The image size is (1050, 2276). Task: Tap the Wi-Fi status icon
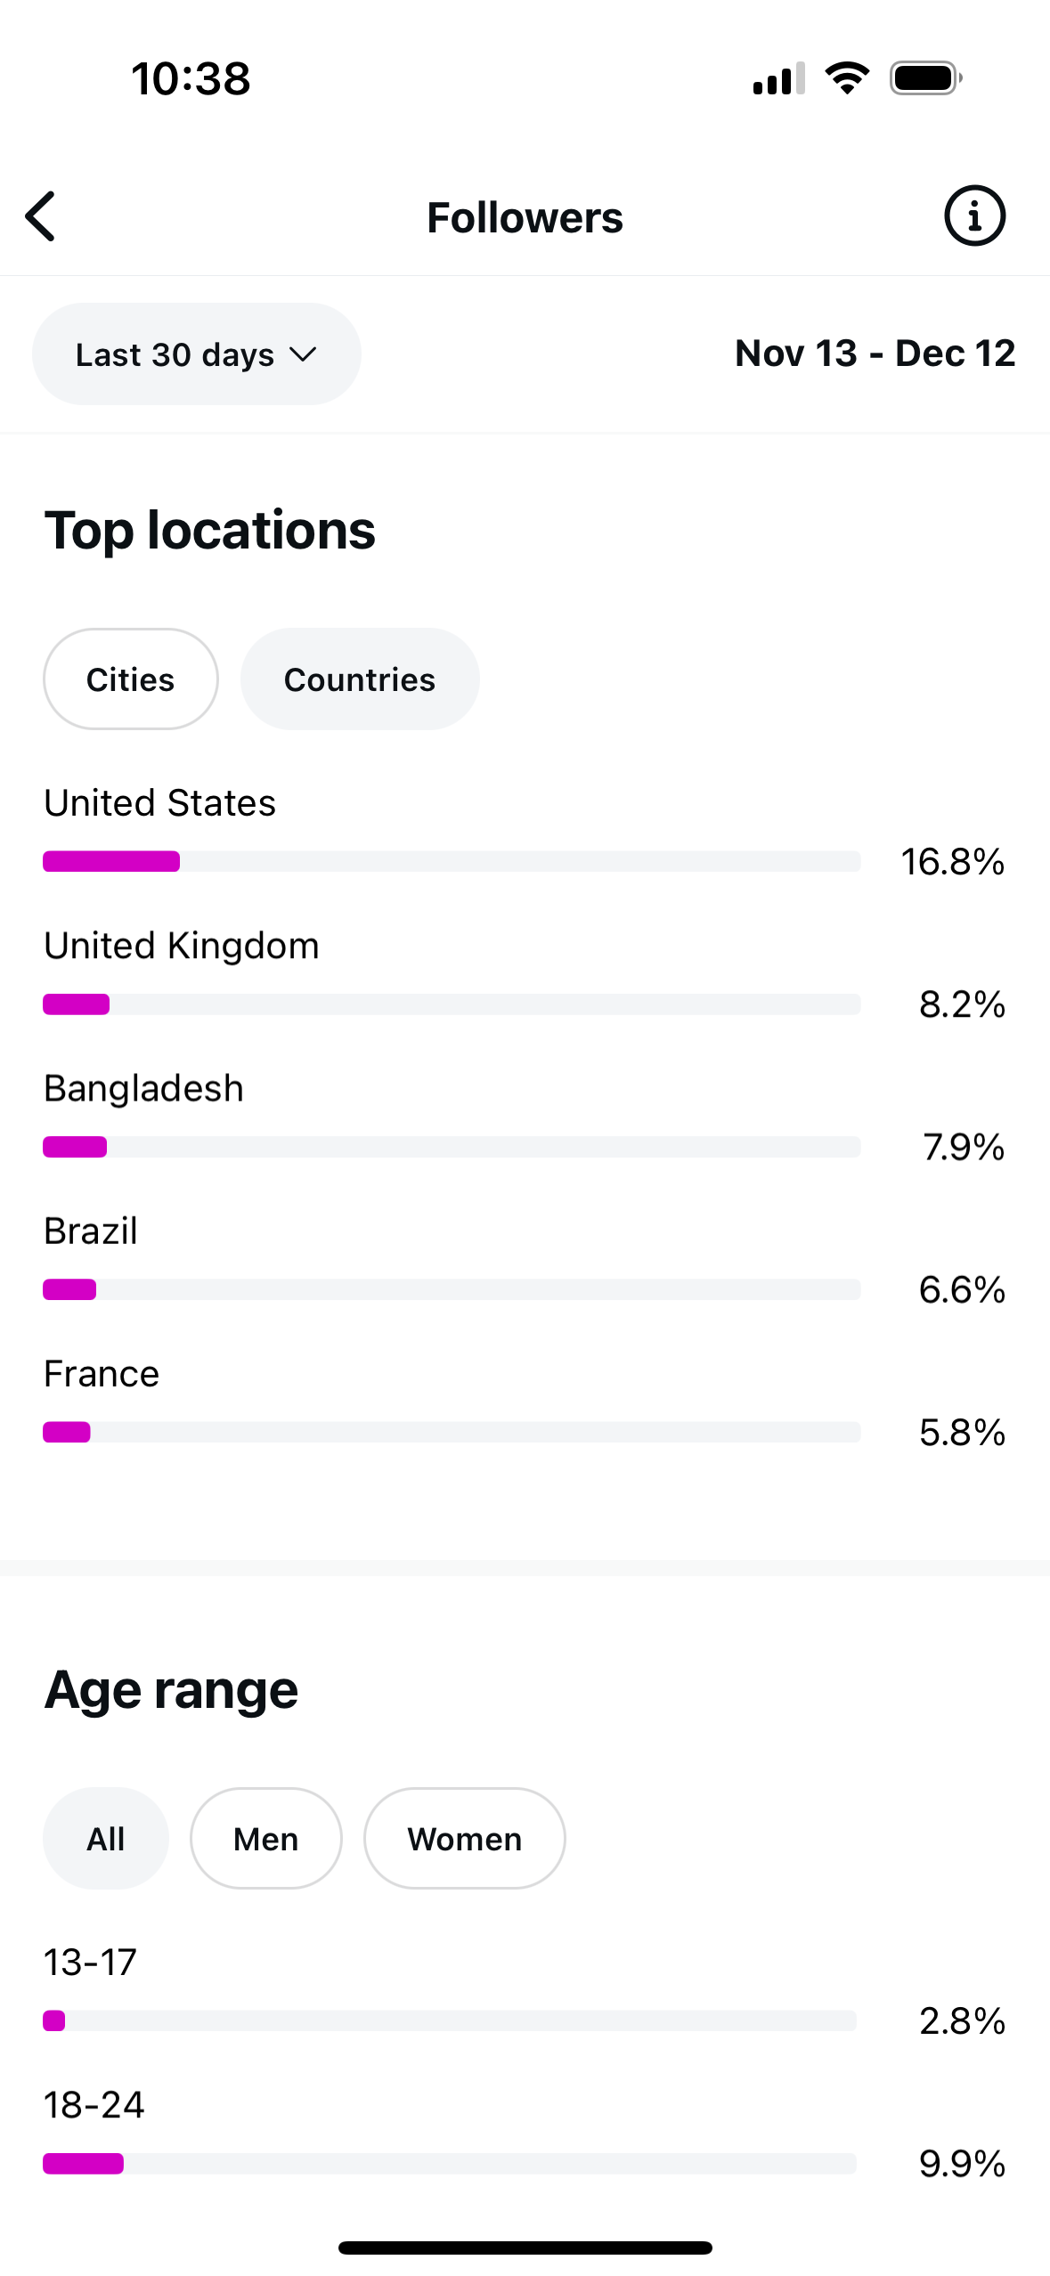pyautogui.click(x=847, y=78)
